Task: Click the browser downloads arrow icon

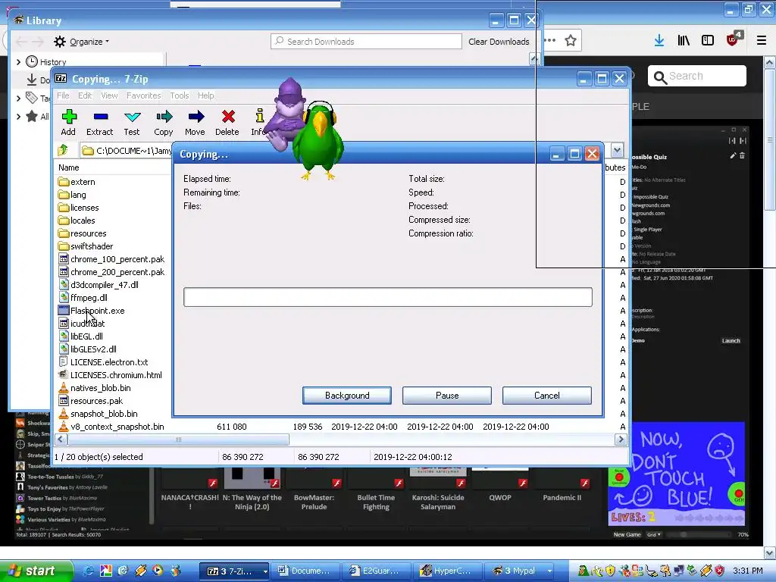Action: [659, 41]
